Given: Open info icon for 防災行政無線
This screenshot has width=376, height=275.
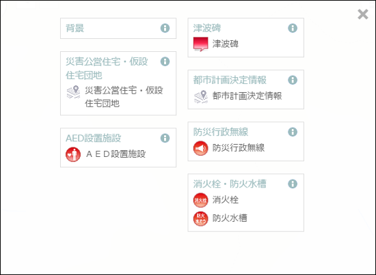Looking at the screenshot, I should coord(293,132).
